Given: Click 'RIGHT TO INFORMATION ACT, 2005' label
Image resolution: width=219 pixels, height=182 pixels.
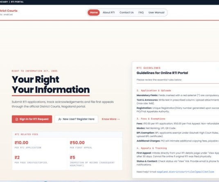Looking at the screenshot, I should pyautogui.click(x=34, y=71).
